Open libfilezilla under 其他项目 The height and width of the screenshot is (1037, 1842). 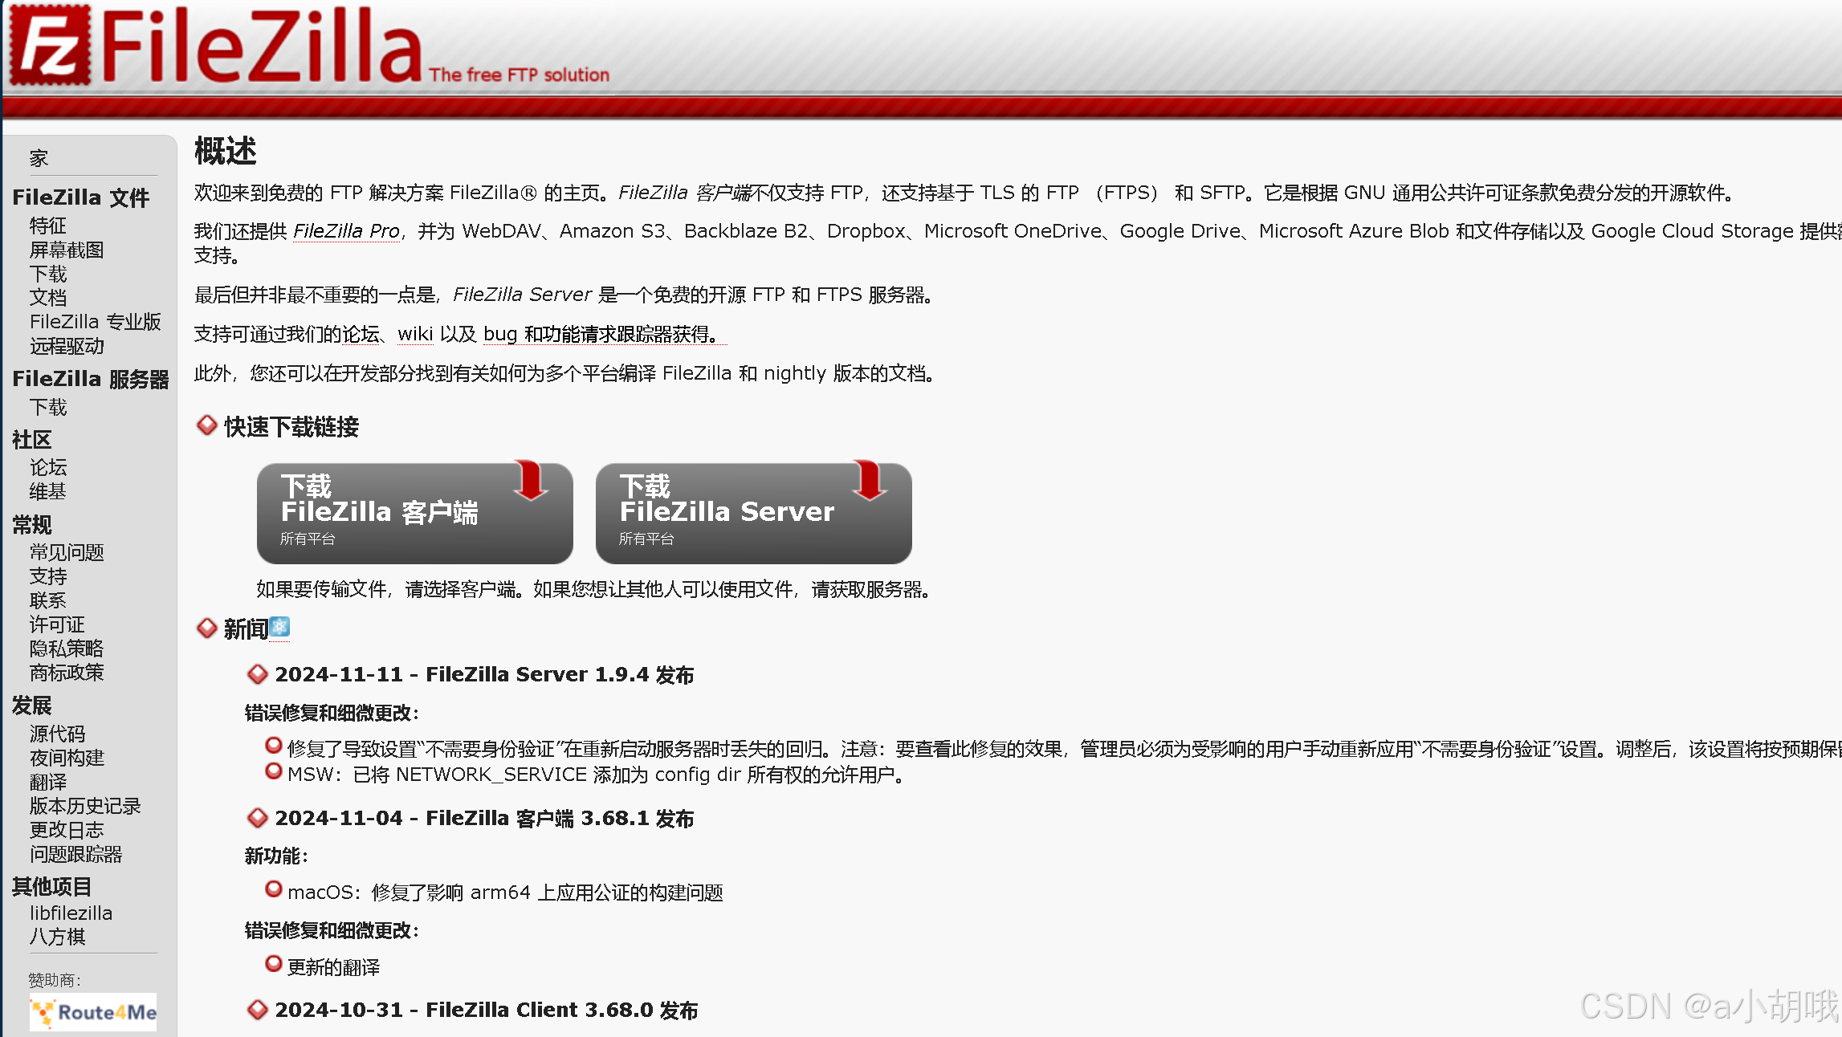[x=71, y=913]
